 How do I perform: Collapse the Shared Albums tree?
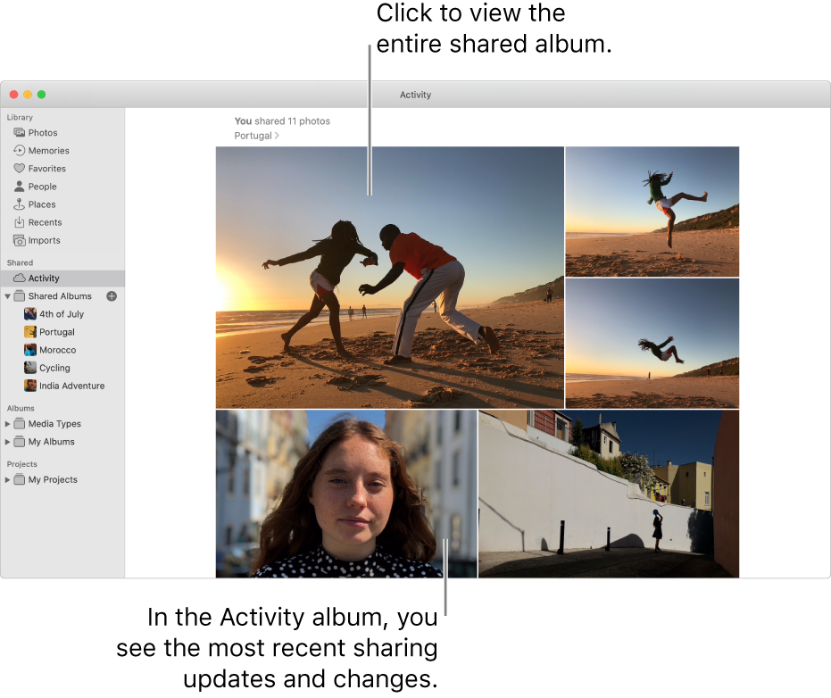tap(7, 295)
